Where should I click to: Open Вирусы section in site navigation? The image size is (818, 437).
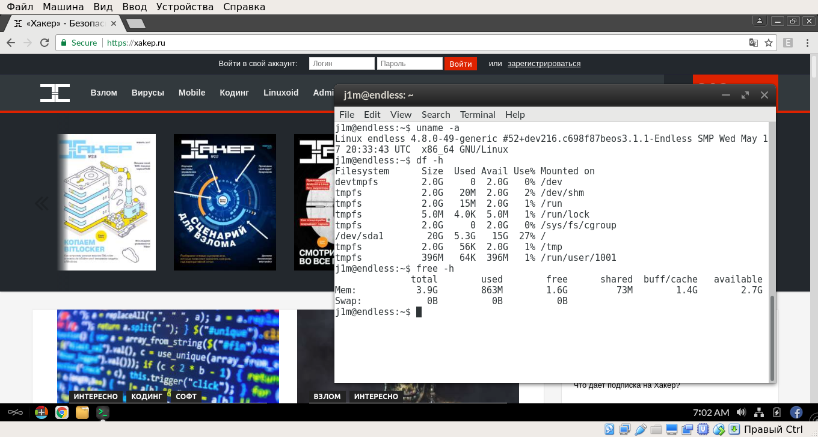tap(148, 93)
